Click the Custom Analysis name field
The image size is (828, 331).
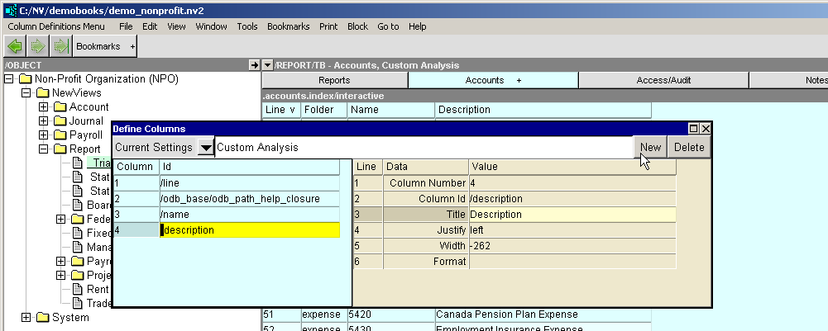422,148
